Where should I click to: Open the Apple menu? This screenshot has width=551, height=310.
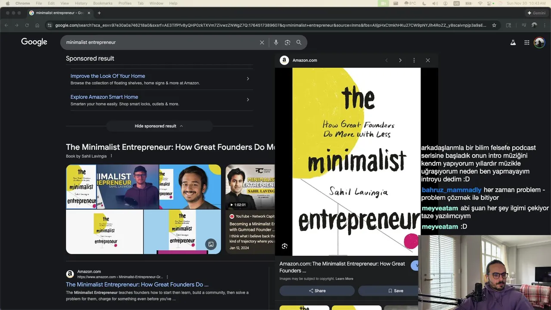(x=7, y=3)
